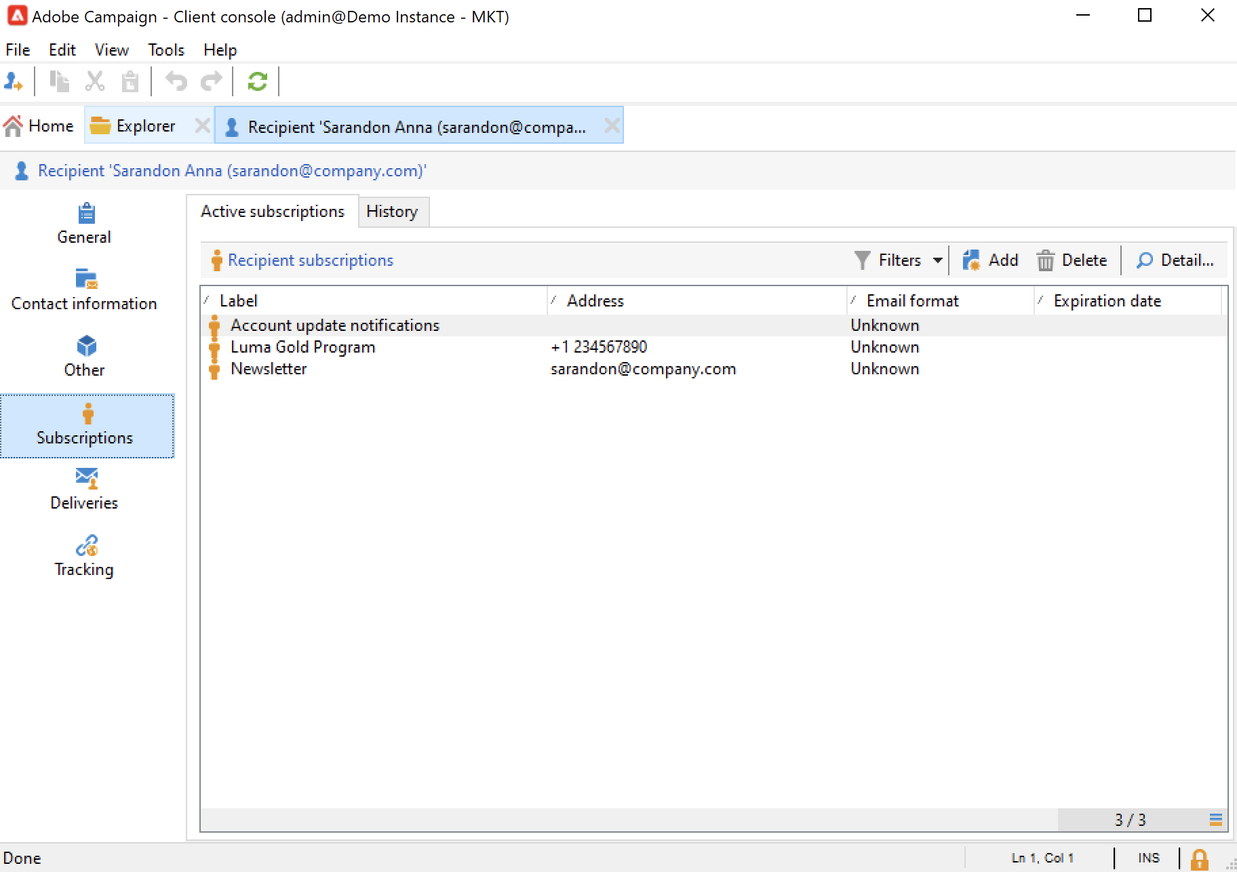The width and height of the screenshot is (1237, 872).
Task: Sort by the Email format column header
Action: click(x=941, y=301)
